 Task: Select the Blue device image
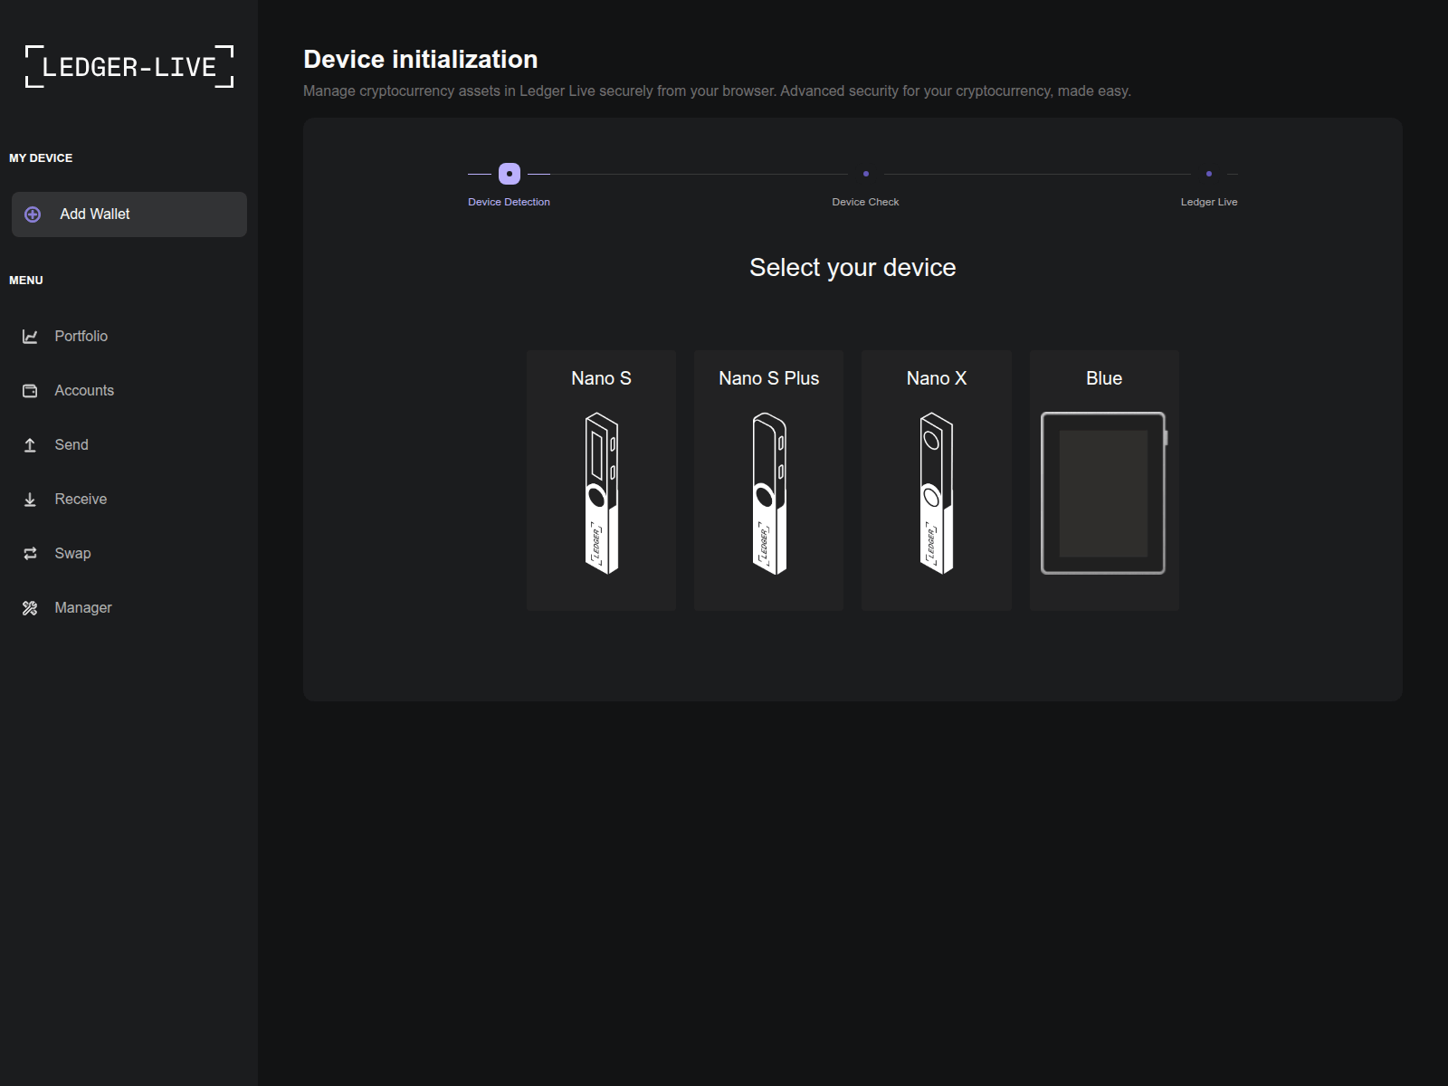coord(1104,493)
